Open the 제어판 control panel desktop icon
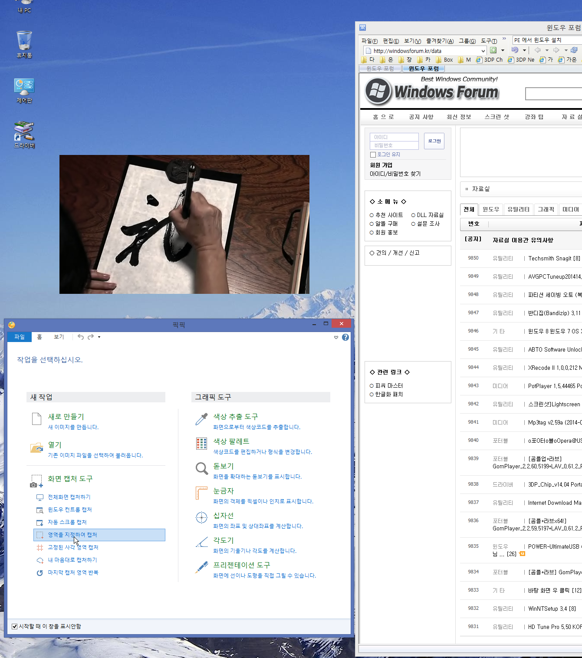582x658 pixels. pyautogui.click(x=24, y=90)
